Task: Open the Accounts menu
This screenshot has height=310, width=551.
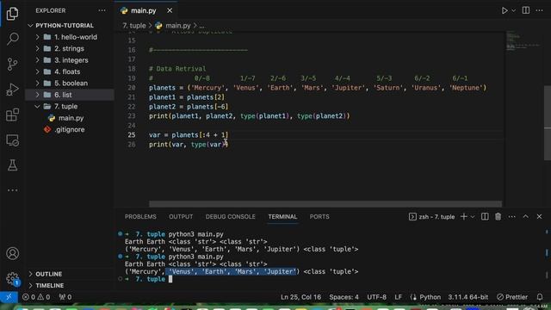Action: (13, 253)
